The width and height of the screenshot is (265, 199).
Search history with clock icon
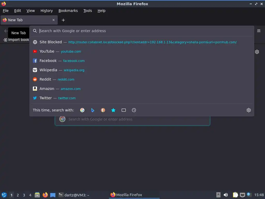(x=134, y=110)
